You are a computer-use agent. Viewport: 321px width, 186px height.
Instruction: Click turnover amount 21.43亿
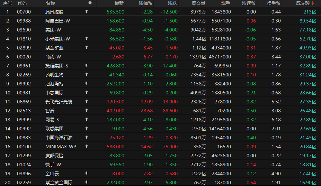(308, 138)
